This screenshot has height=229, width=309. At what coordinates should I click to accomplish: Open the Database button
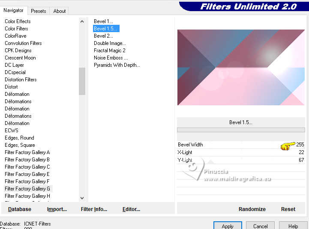coord(20,209)
